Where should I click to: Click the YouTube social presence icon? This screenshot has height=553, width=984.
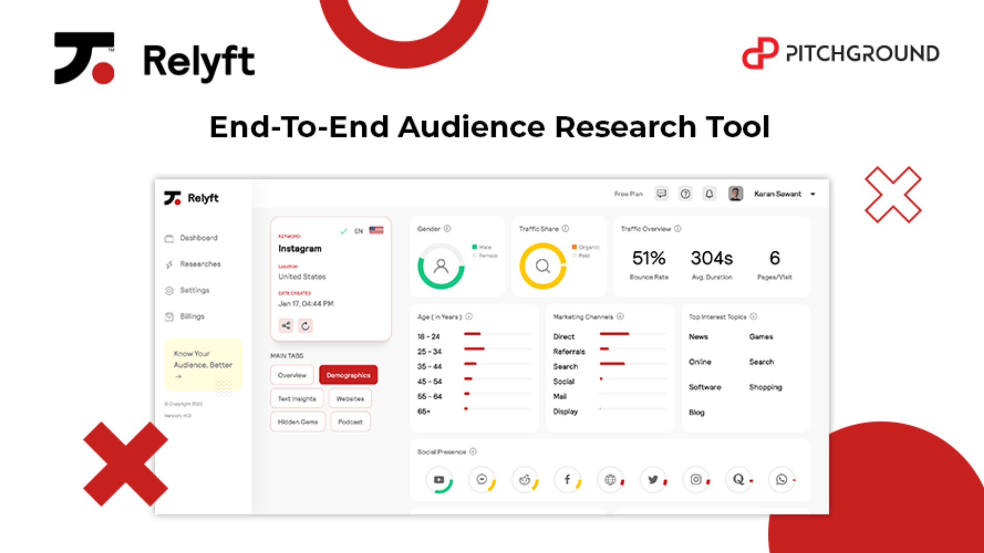point(439,480)
